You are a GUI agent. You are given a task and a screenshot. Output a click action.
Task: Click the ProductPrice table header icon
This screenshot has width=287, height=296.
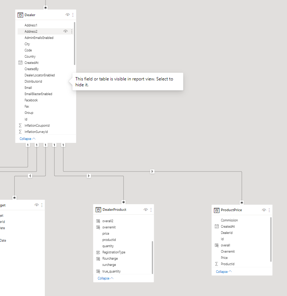click(x=217, y=210)
